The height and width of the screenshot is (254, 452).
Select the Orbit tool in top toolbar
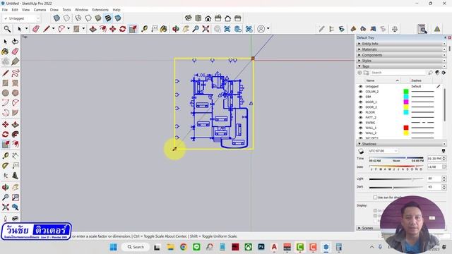coord(176,29)
